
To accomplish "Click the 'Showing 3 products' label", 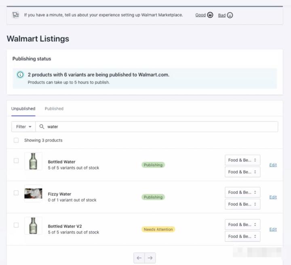I will point(43,140).
